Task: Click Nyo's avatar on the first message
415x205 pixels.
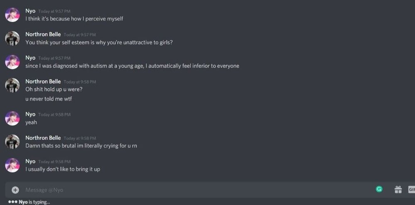Action: click(12, 15)
